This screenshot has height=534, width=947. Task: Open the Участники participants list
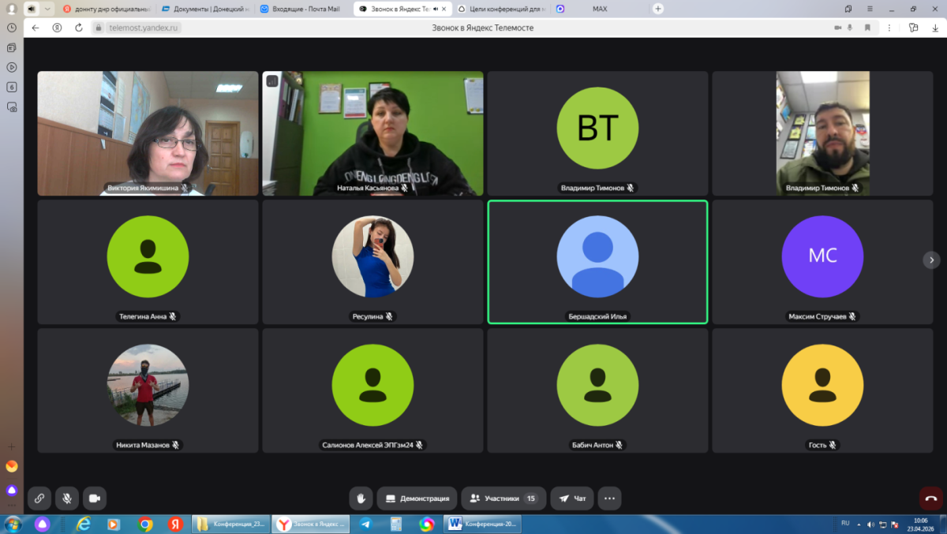pyautogui.click(x=503, y=499)
